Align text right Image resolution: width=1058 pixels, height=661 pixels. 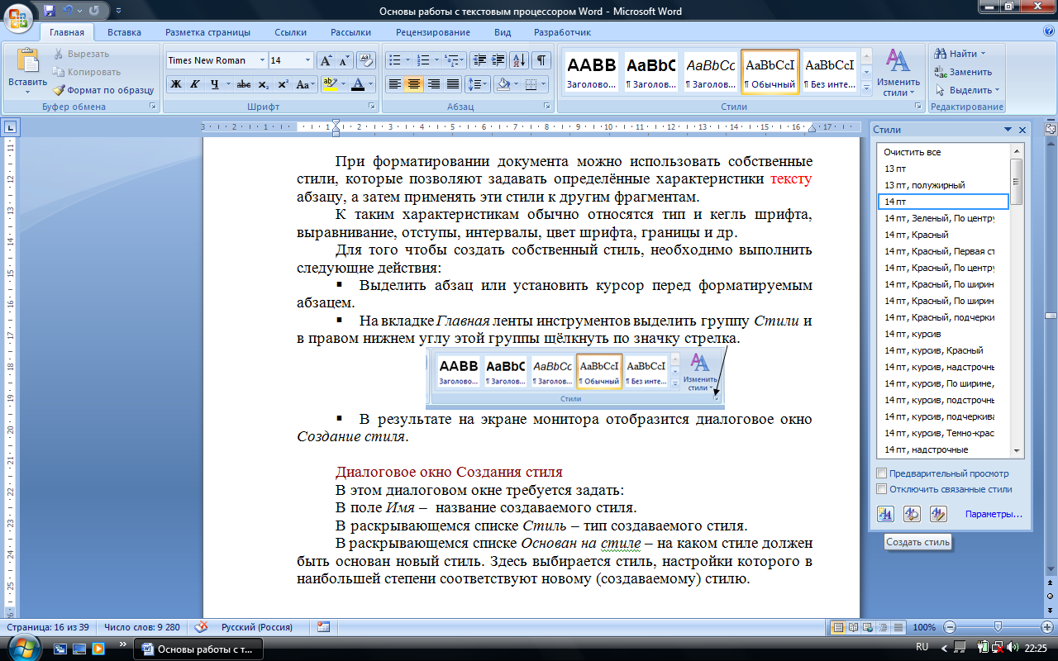coord(433,84)
